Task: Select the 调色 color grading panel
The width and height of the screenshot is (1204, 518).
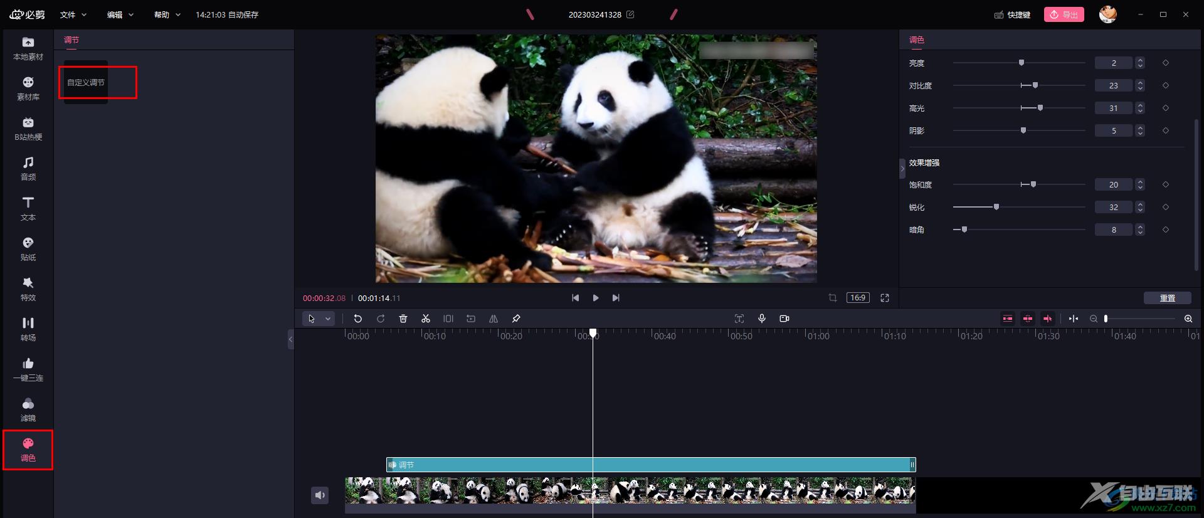Action: 28,450
